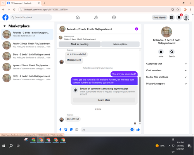Bookmark this page with star icon
This screenshot has height=155, width=194.
pyautogui.click(x=178, y=10)
